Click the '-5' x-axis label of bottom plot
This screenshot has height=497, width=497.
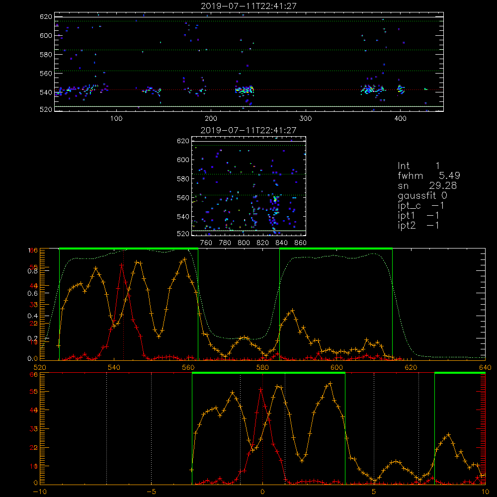tap(151, 492)
